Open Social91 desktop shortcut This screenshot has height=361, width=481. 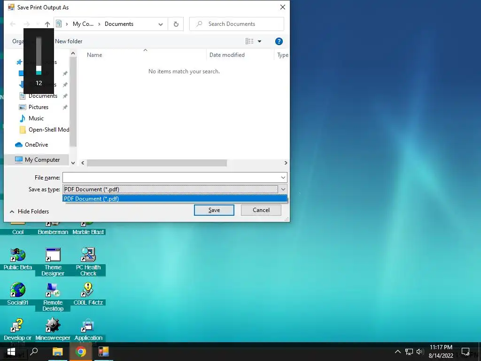18,294
